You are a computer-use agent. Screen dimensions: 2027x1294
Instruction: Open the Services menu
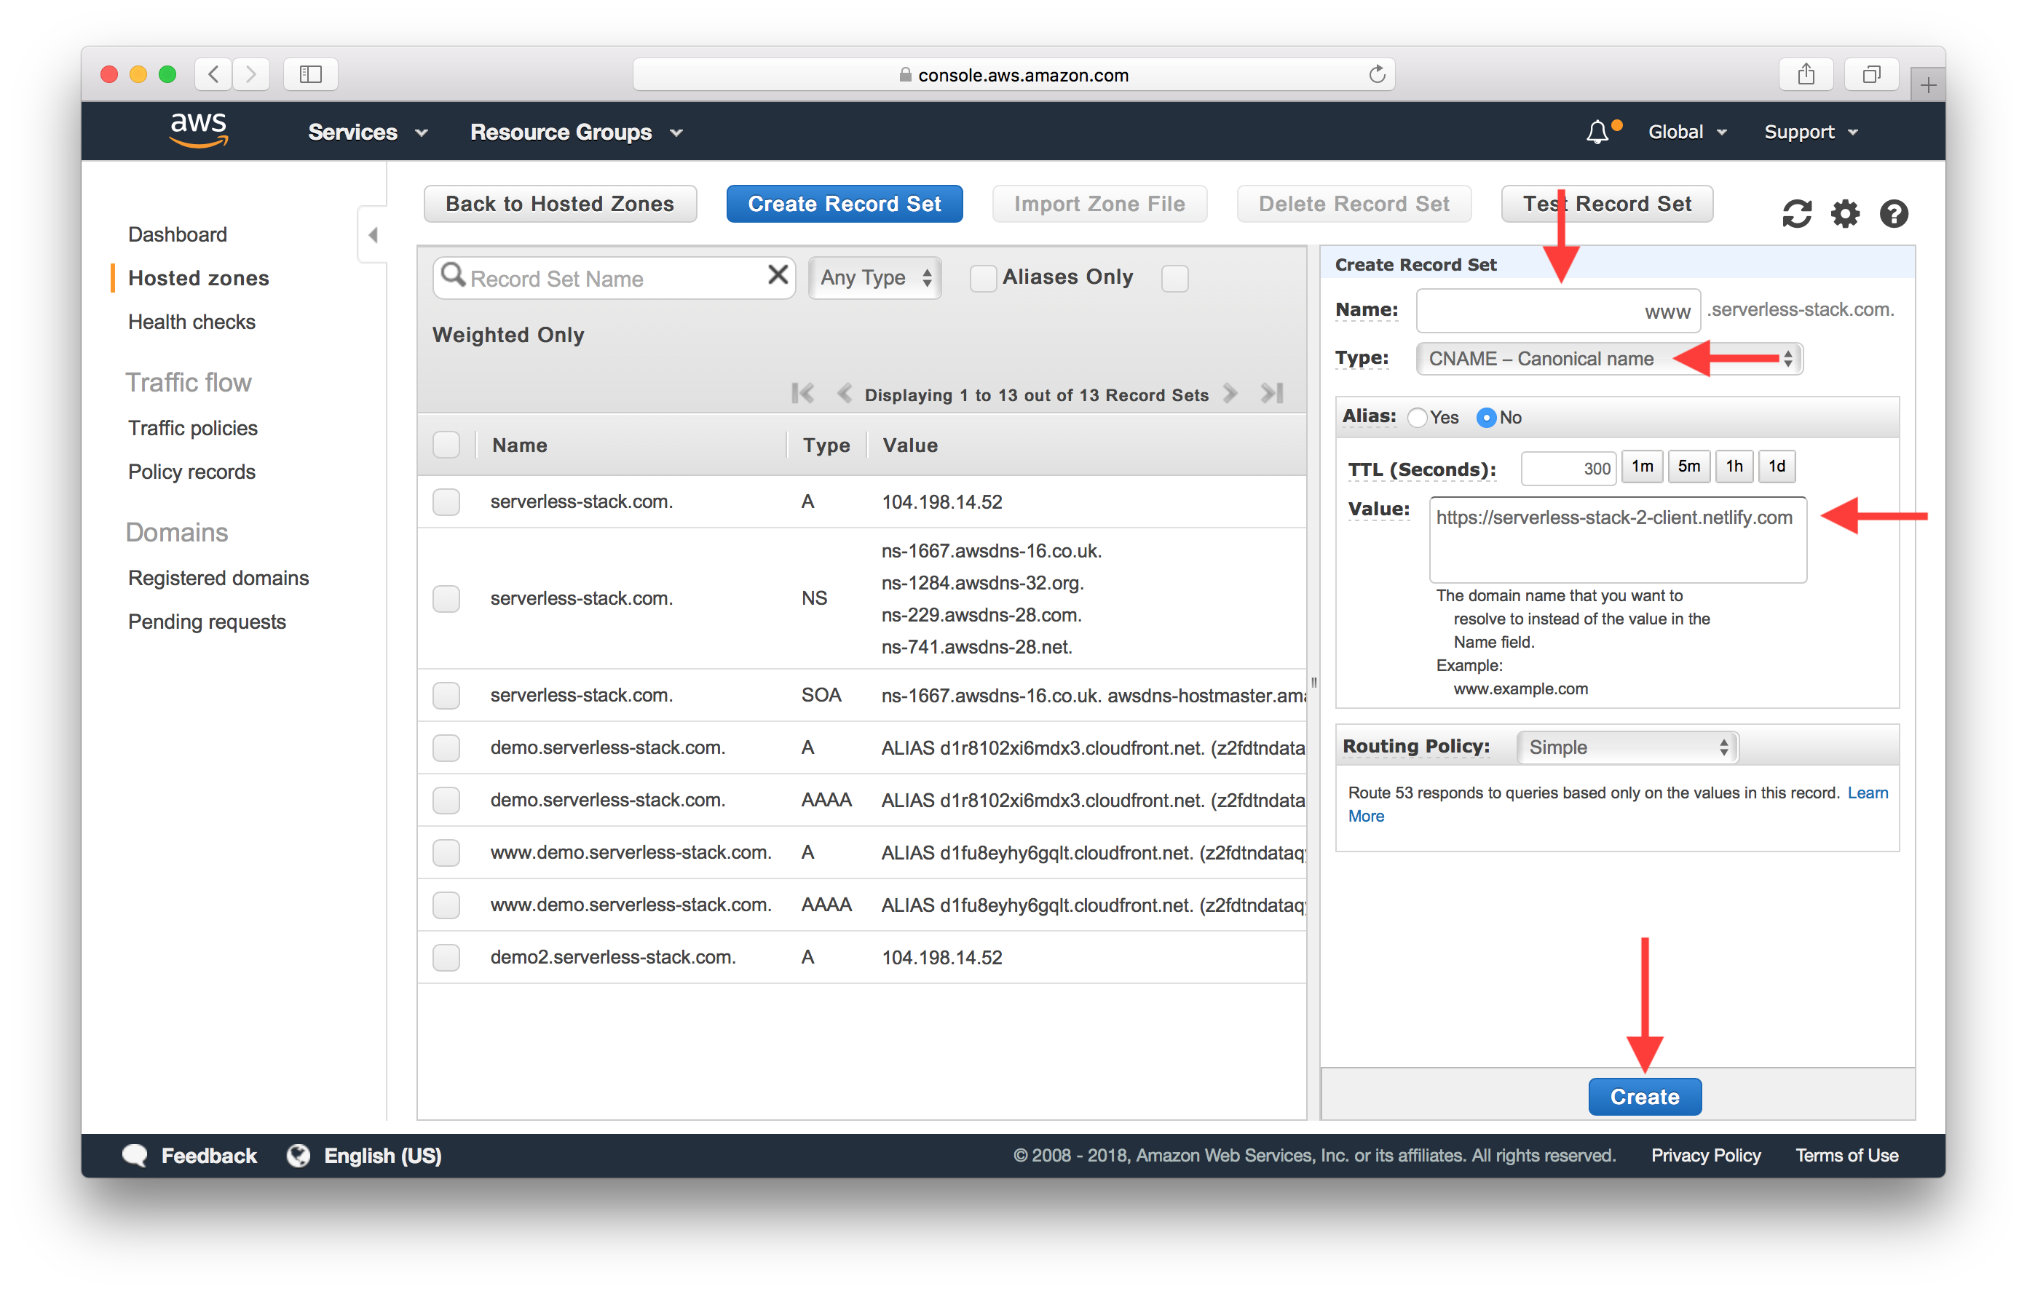(356, 132)
